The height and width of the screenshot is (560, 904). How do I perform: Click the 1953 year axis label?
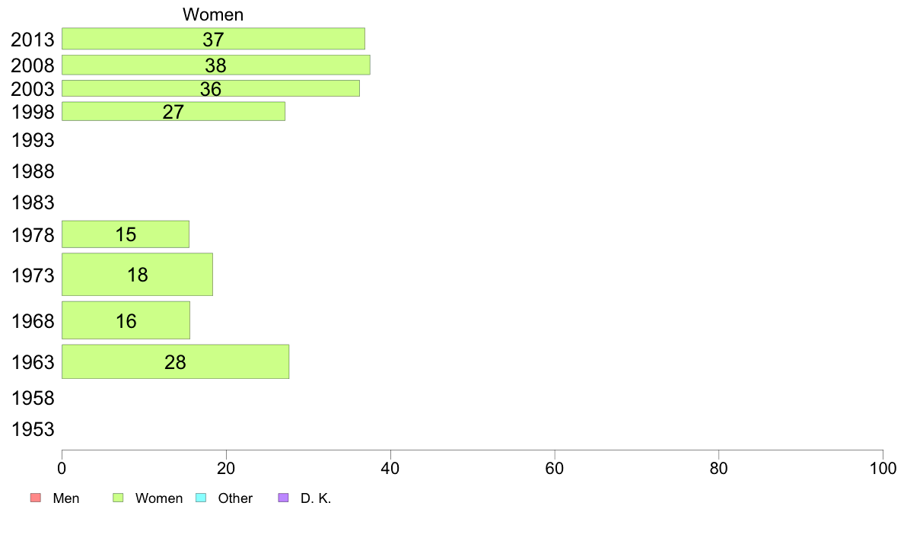(x=33, y=429)
